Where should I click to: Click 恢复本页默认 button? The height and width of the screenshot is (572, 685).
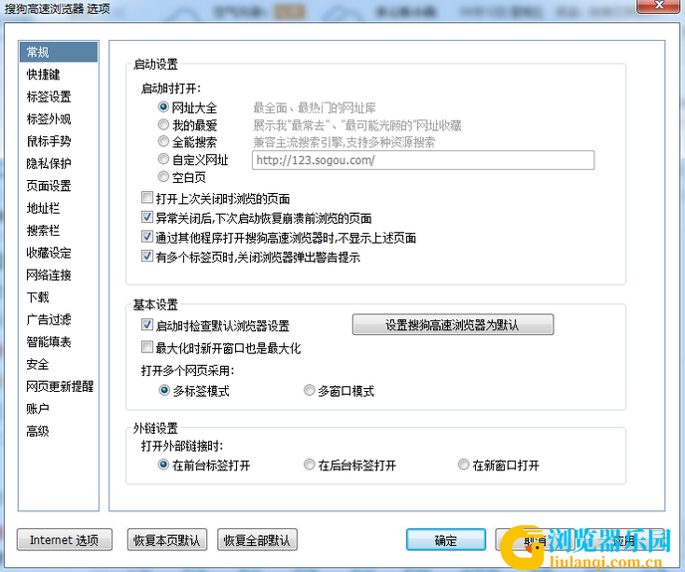pos(167,540)
